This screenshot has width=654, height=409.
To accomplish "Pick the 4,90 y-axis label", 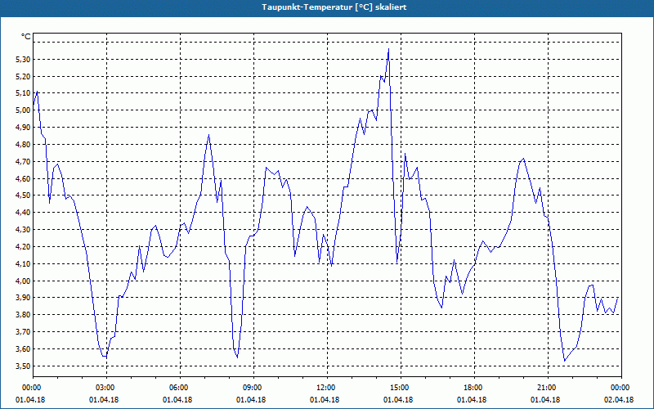I will (23, 128).
